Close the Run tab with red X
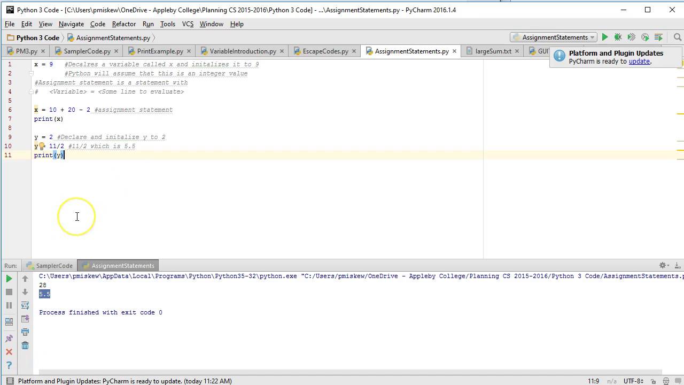This screenshot has height=385, width=684. coord(9,352)
